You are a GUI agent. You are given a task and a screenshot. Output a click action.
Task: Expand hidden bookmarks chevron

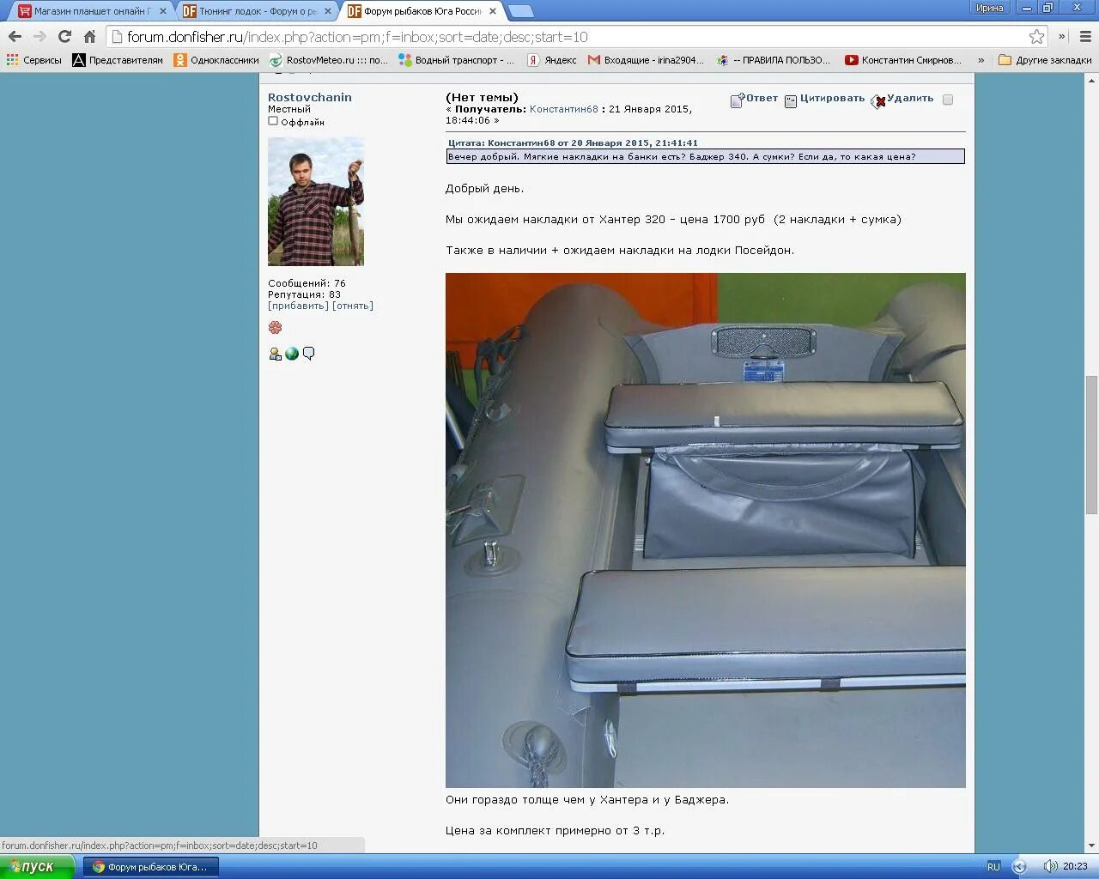pos(981,60)
